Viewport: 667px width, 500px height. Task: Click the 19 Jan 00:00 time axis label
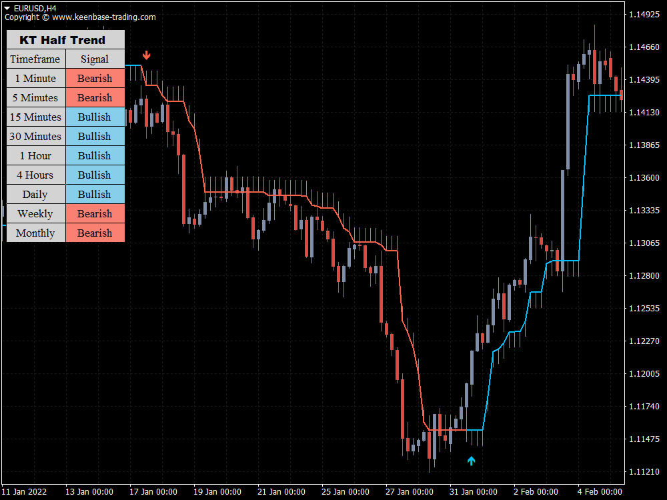[x=217, y=491]
